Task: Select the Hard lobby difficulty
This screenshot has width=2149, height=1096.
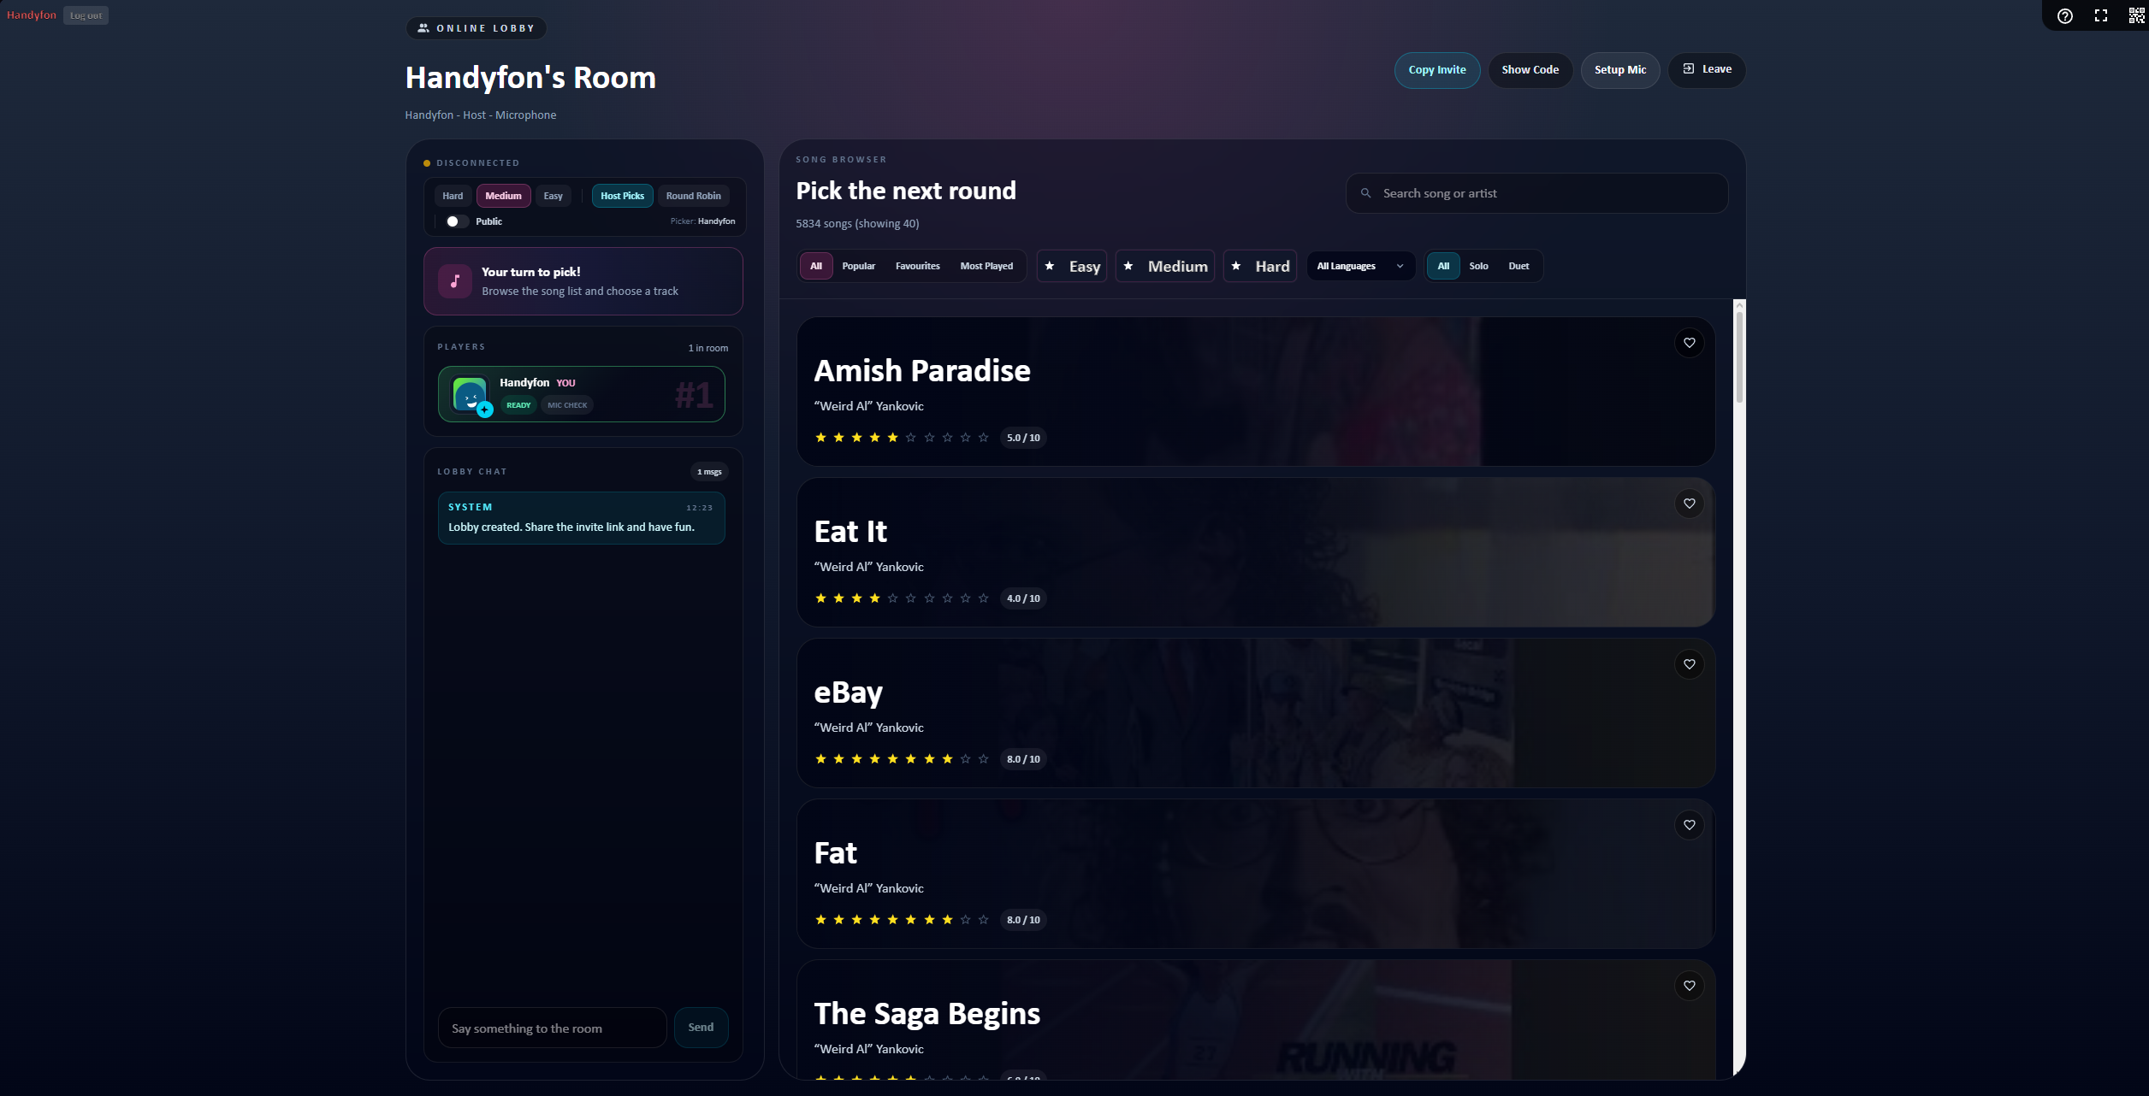Action: click(453, 195)
